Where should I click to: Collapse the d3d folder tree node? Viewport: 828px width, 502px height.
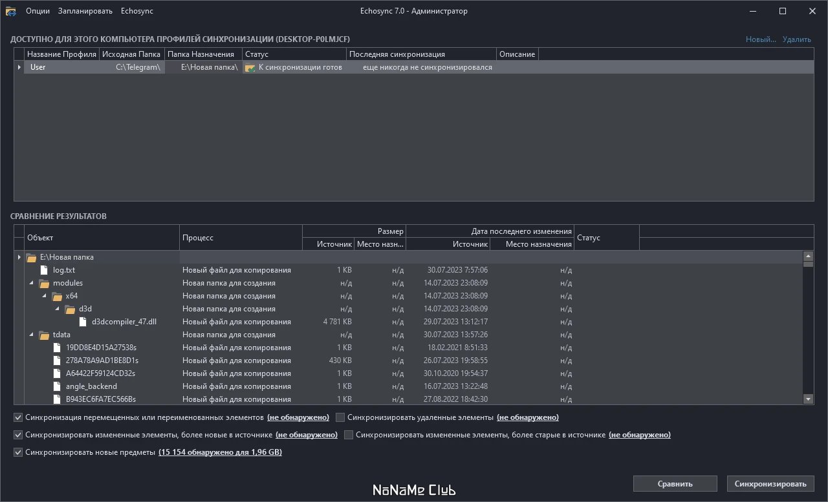pyautogui.click(x=58, y=309)
